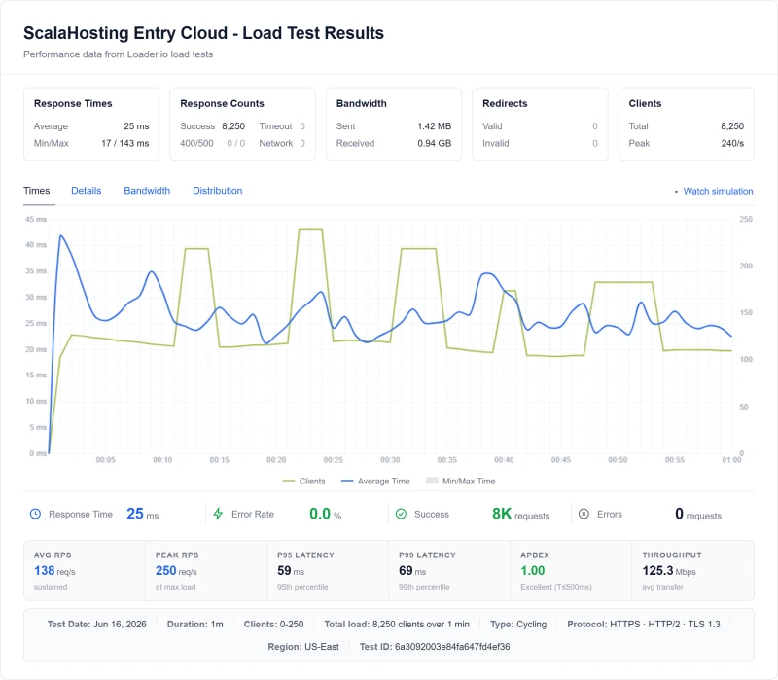This screenshot has width=778, height=680.
Task: Click the Bandwidth card heading
Action: [x=361, y=103]
